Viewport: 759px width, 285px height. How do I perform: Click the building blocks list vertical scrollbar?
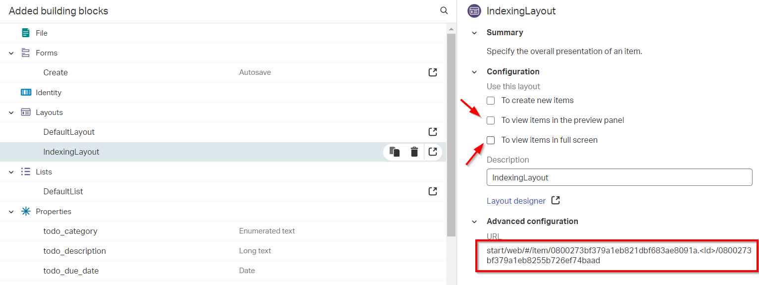451,134
